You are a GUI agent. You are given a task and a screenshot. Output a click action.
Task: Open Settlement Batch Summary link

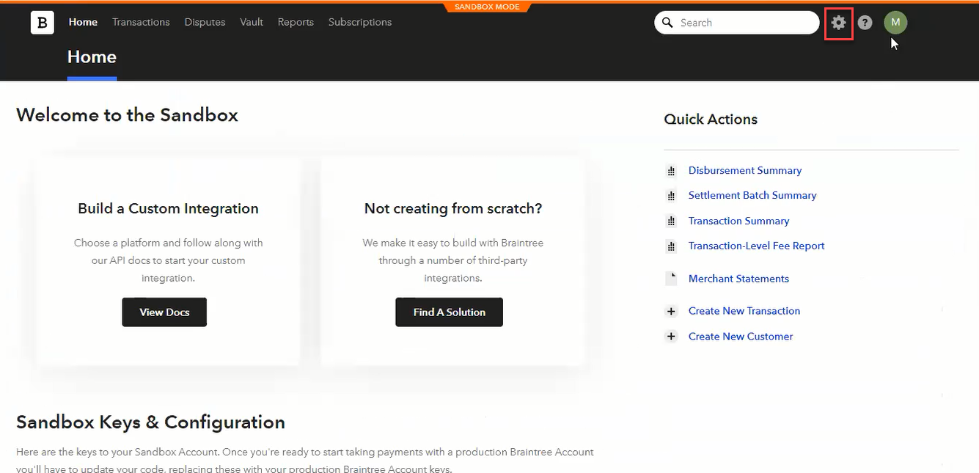click(x=752, y=195)
